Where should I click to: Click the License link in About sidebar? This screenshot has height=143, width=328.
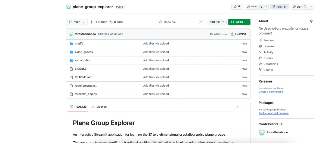tap(268, 46)
